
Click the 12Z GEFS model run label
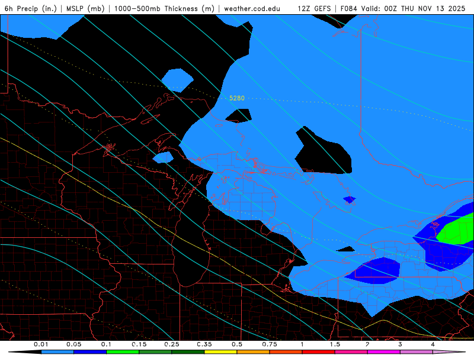(x=314, y=8)
